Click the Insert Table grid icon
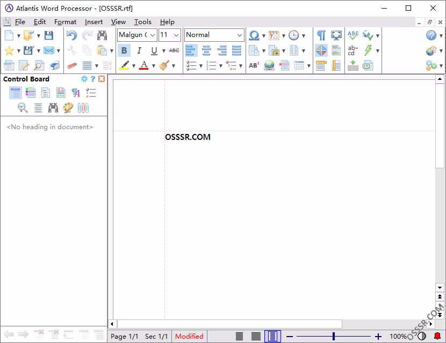446x343 pixels. pos(299,65)
